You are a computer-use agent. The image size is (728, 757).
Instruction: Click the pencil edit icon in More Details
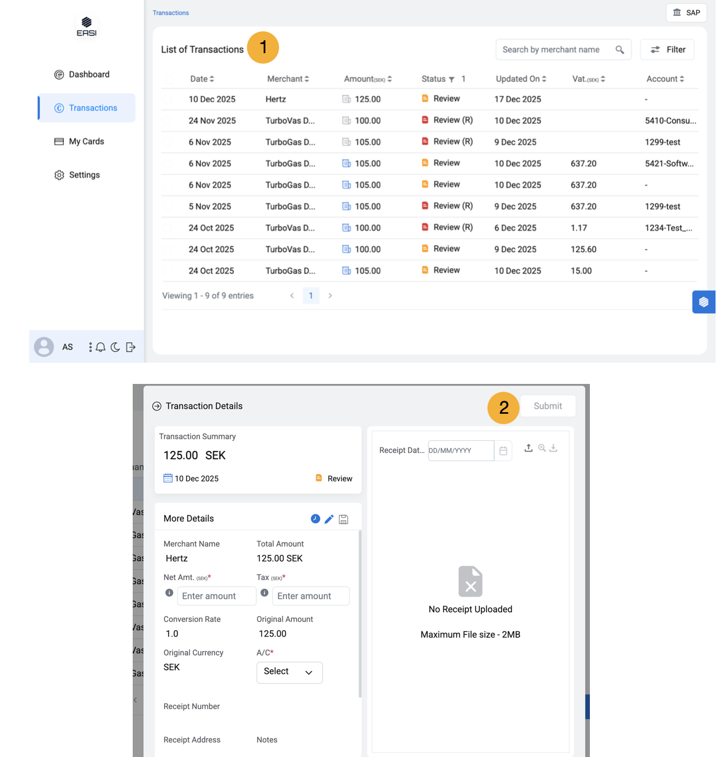click(x=329, y=519)
